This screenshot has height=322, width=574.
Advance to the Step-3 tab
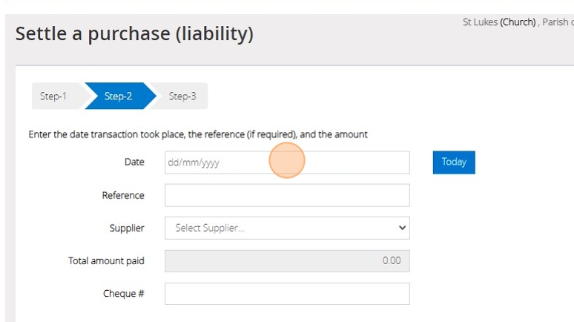click(x=182, y=96)
